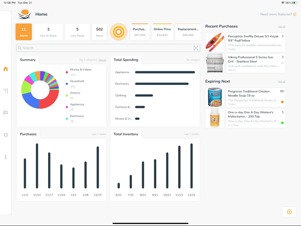Open the Viking gas grill thumbnail
The height and width of the screenshot is (226, 301).
point(214,63)
